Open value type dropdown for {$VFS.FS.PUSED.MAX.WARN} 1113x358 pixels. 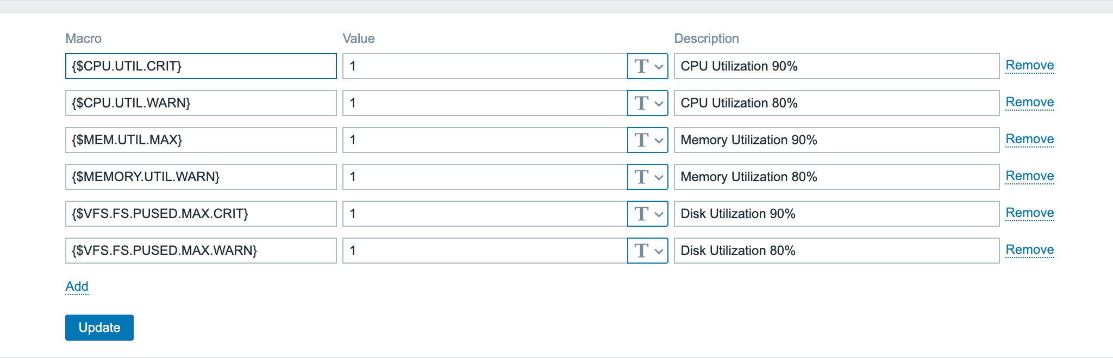click(x=648, y=251)
